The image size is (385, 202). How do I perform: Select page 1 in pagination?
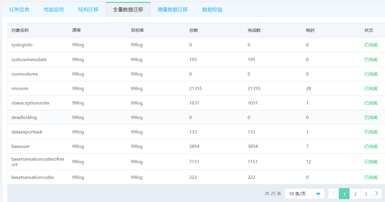(344, 194)
